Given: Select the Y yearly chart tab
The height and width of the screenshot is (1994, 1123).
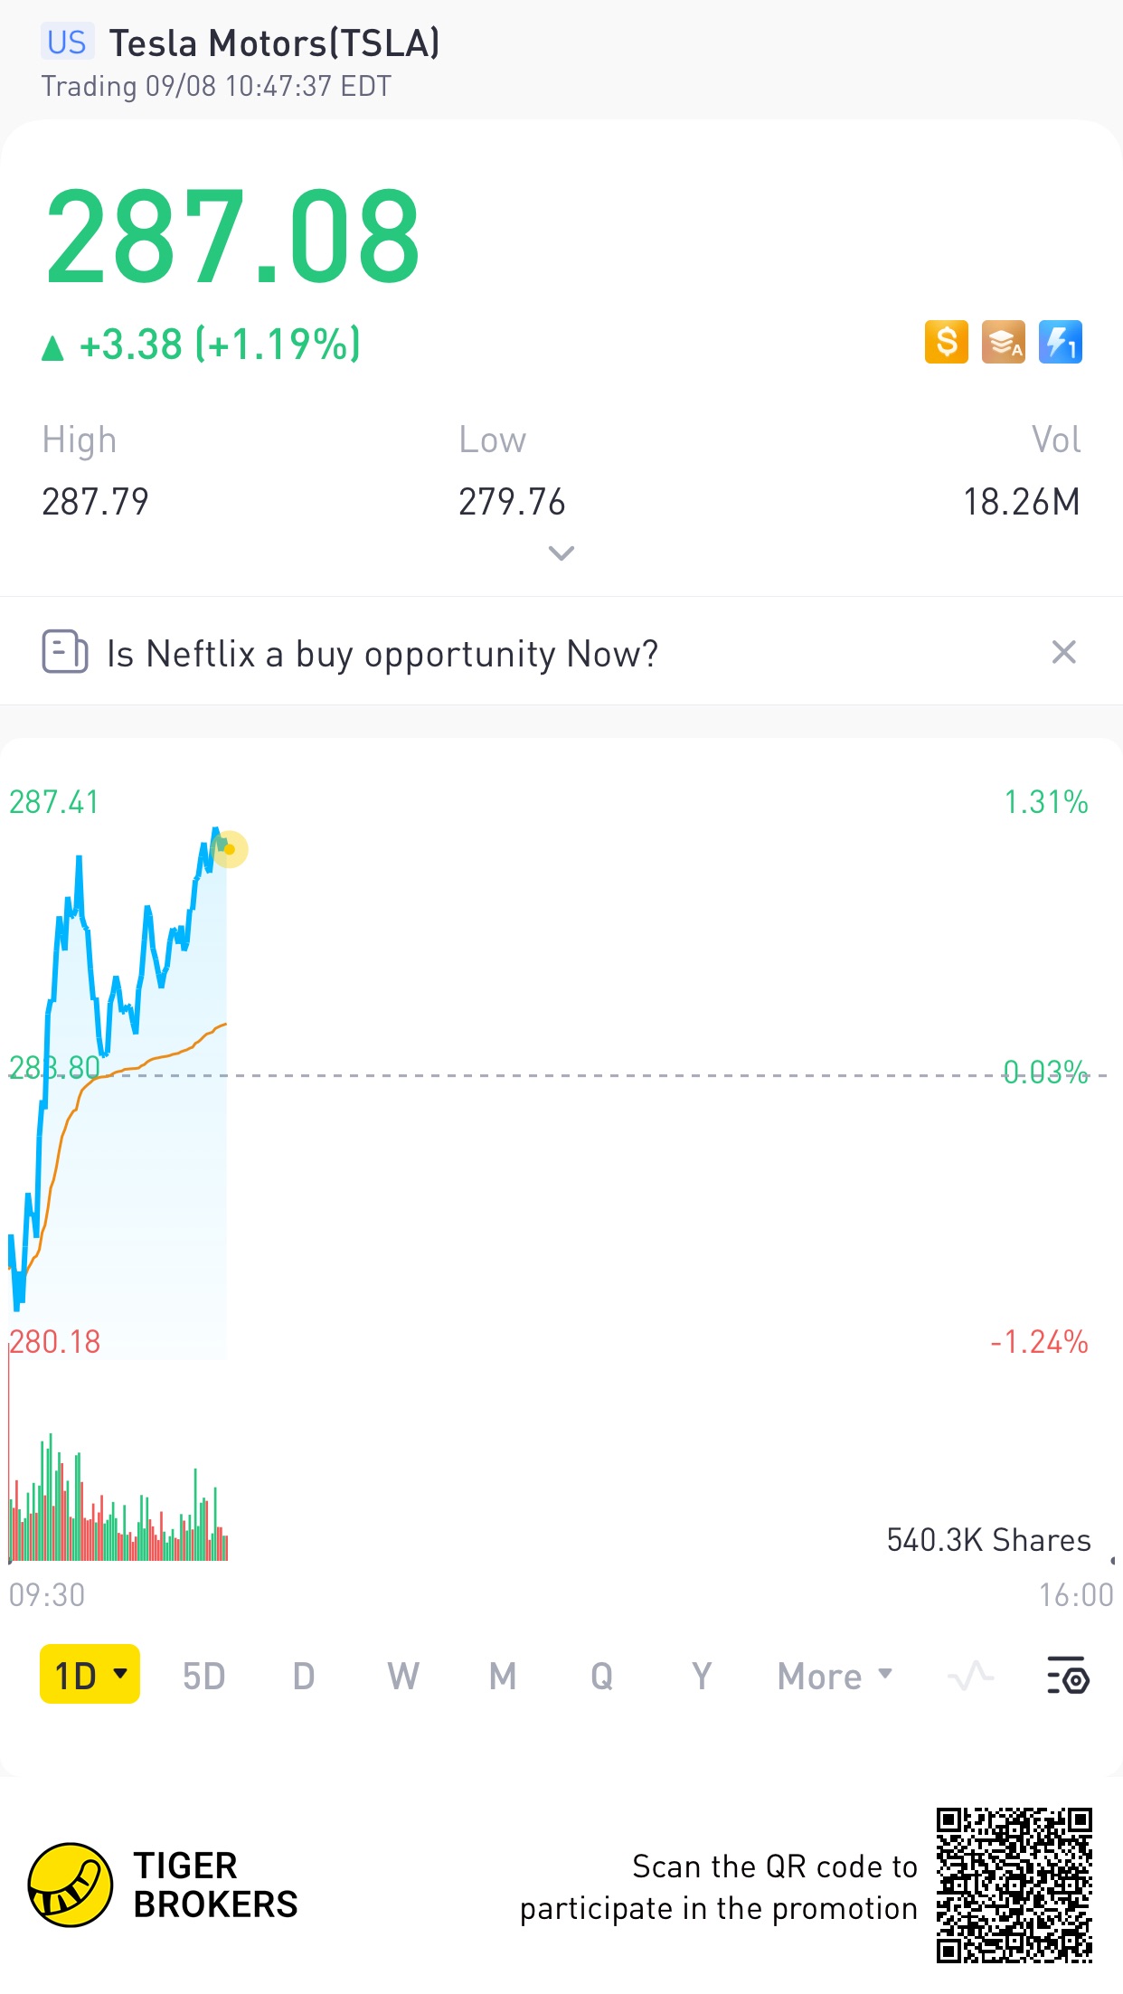Looking at the screenshot, I should (x=701, y=1676).
